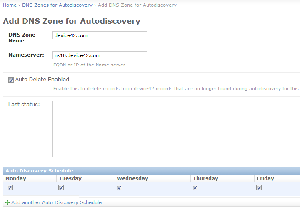This screenshot has width=300, height=207.
Task: Uncheck the Thursday schedule checkbox
Action: click(195, 187)
